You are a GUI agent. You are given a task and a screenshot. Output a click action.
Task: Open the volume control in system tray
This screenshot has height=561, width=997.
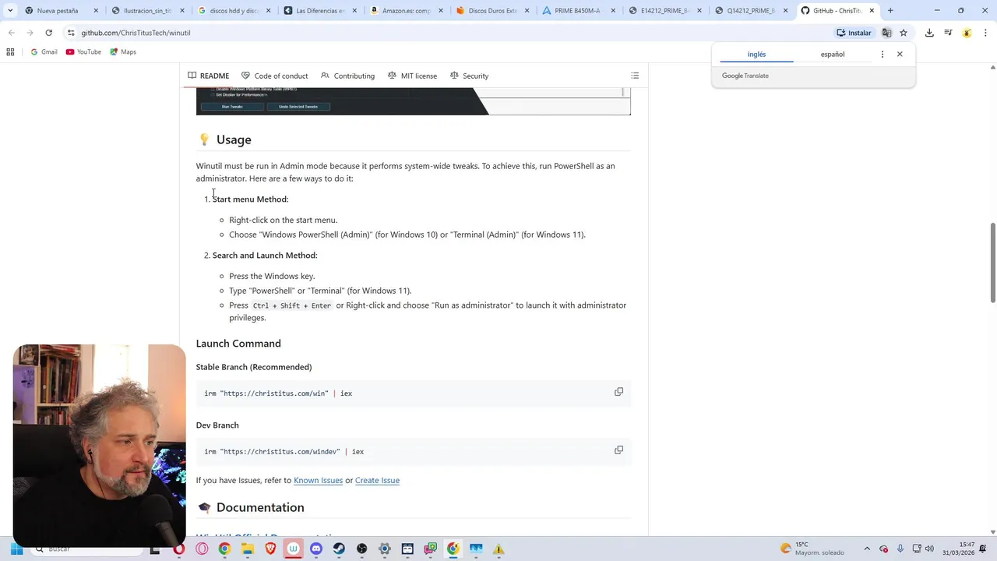[929, 549]
